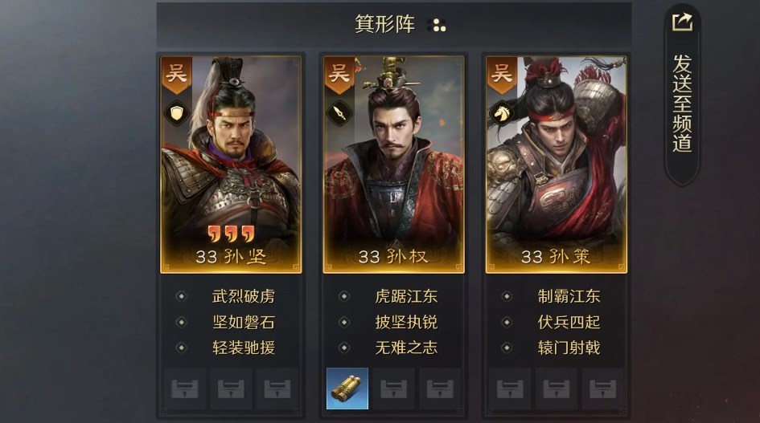Select the 辕门射戟 skill entry
The image size is (760, 423).
click(569, 348)
